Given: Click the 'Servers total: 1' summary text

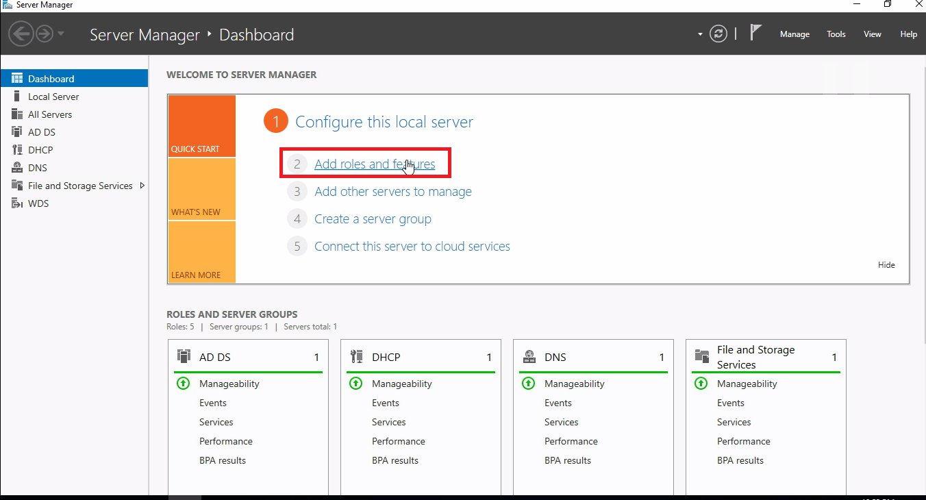Looking at the screenshot, I should coord(310,327).
